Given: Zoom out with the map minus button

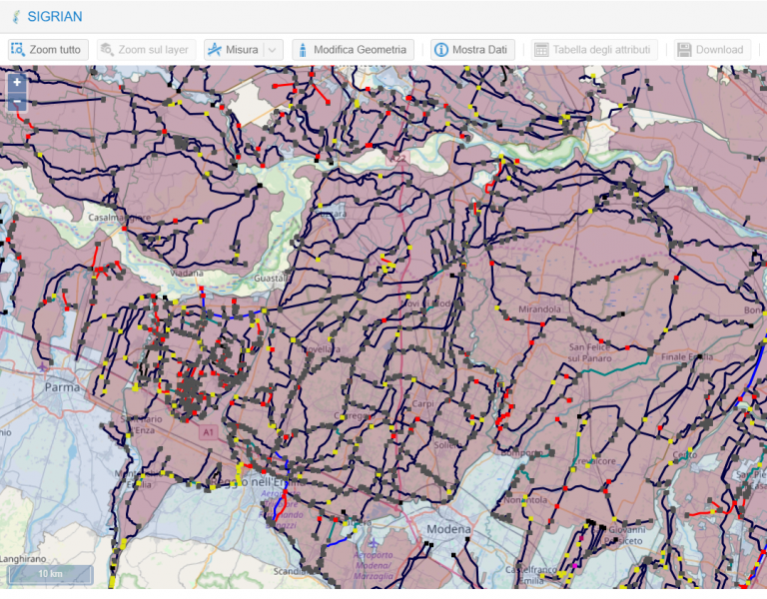Looking at the screenshot, I should (17, 101).
